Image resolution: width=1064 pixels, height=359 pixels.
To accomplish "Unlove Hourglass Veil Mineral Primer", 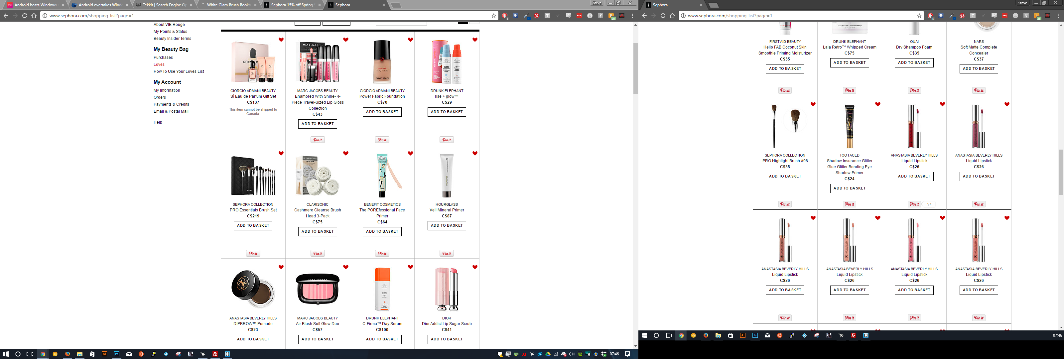I will point(475,153).
